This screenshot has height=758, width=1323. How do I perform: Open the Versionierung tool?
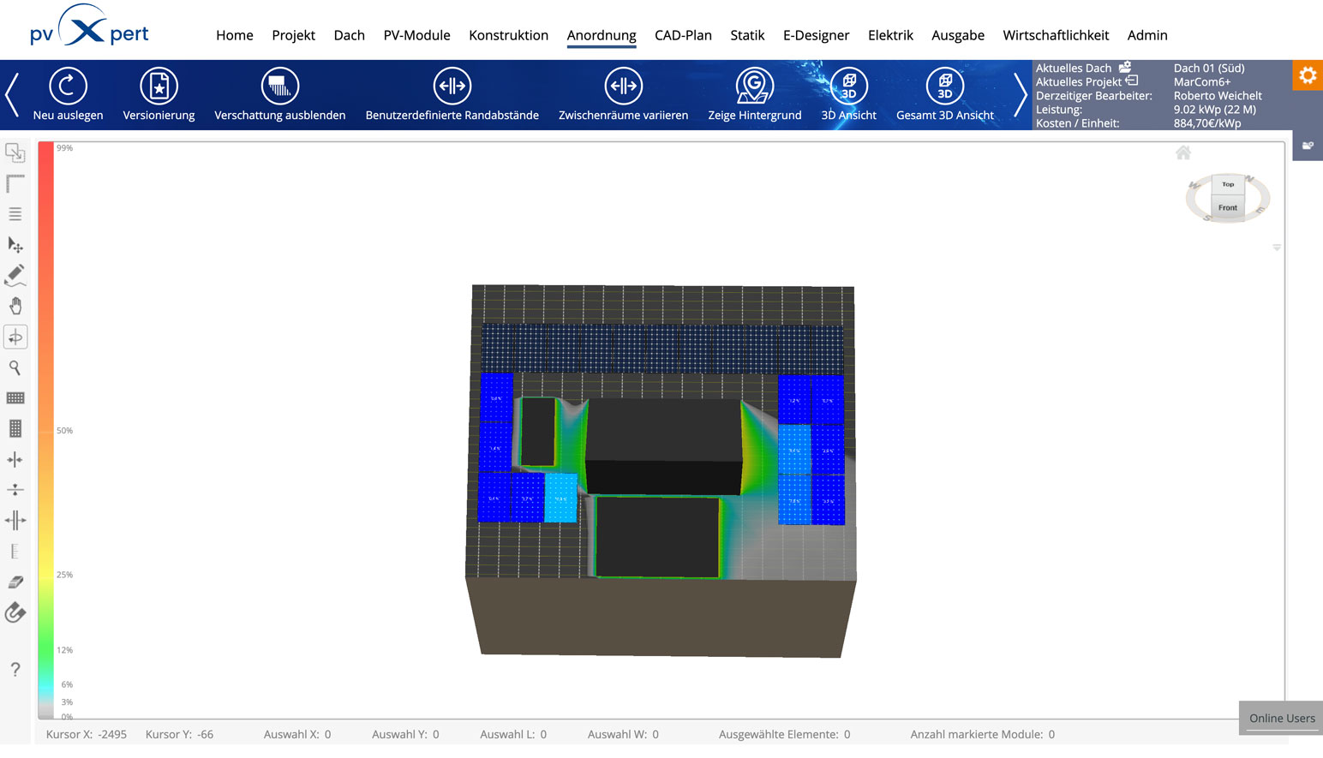point(159,87)
